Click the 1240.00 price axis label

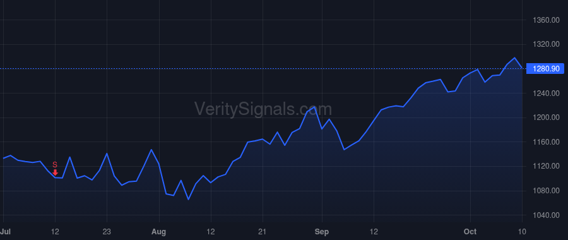tap(547, 93)
